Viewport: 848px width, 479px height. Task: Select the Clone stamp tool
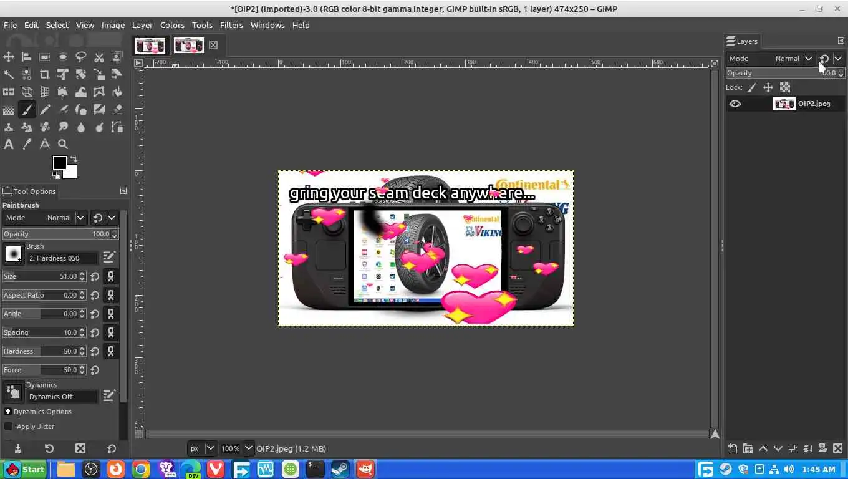pyautogui.click(x=9, y=127)
